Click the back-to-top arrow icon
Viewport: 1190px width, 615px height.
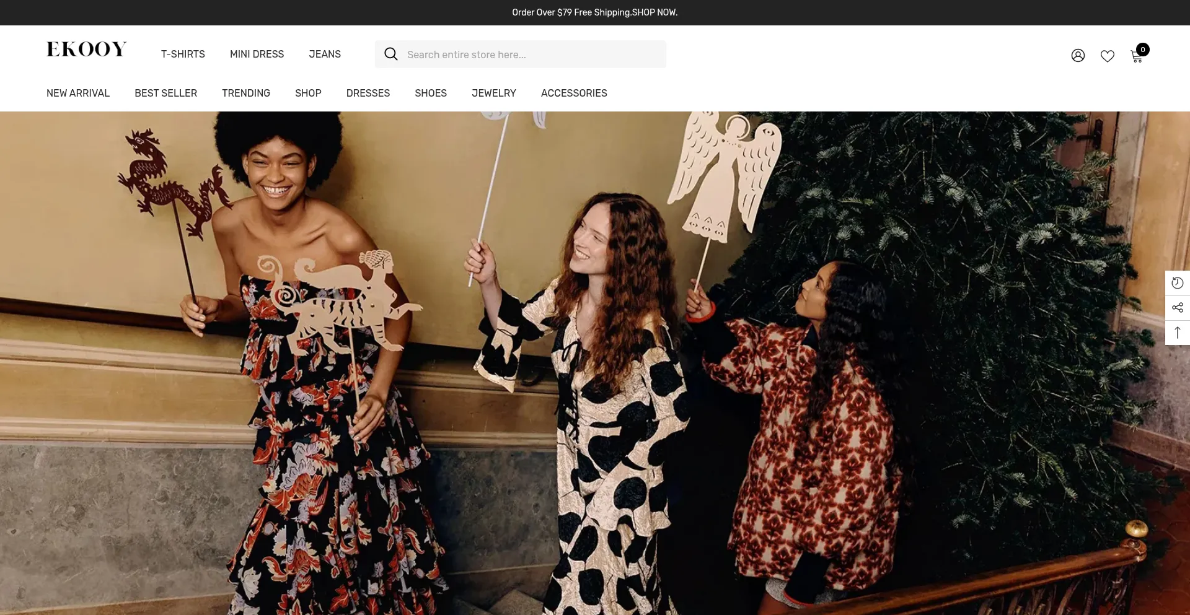pos(1178,333)
